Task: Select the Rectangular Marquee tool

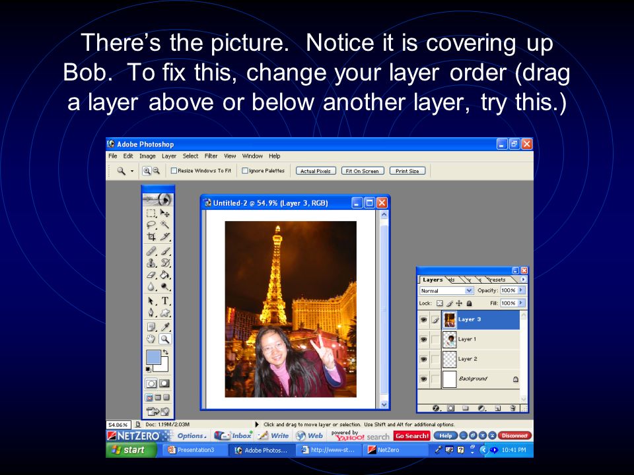Action: pos(151,213)
